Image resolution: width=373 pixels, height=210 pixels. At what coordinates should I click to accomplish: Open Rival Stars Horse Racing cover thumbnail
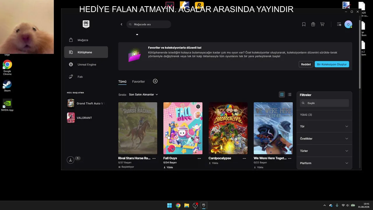138,128
